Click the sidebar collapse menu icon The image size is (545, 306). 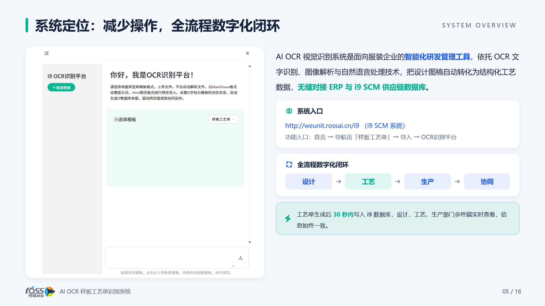47,53
